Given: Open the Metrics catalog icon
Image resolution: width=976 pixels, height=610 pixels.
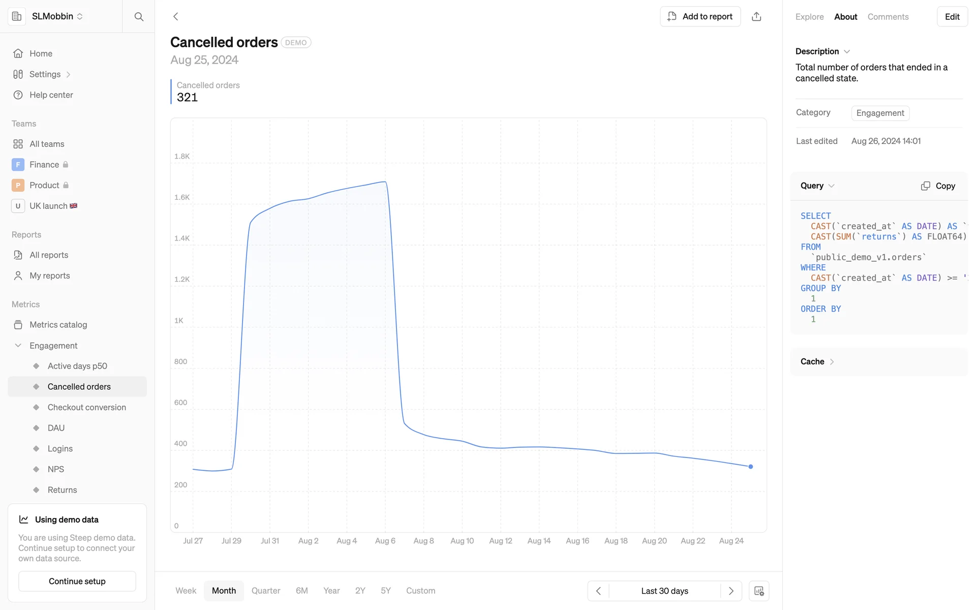Looking at the screenshot, I should (18, 325).
